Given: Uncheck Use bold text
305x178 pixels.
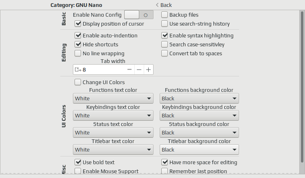Looking at the screenshot, I should pos(78,162).
